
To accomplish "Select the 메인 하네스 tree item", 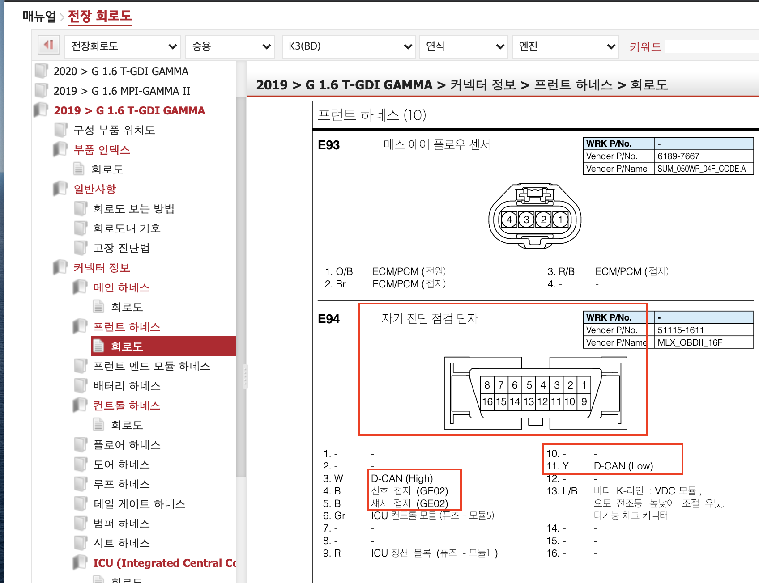I will point(121,287).
